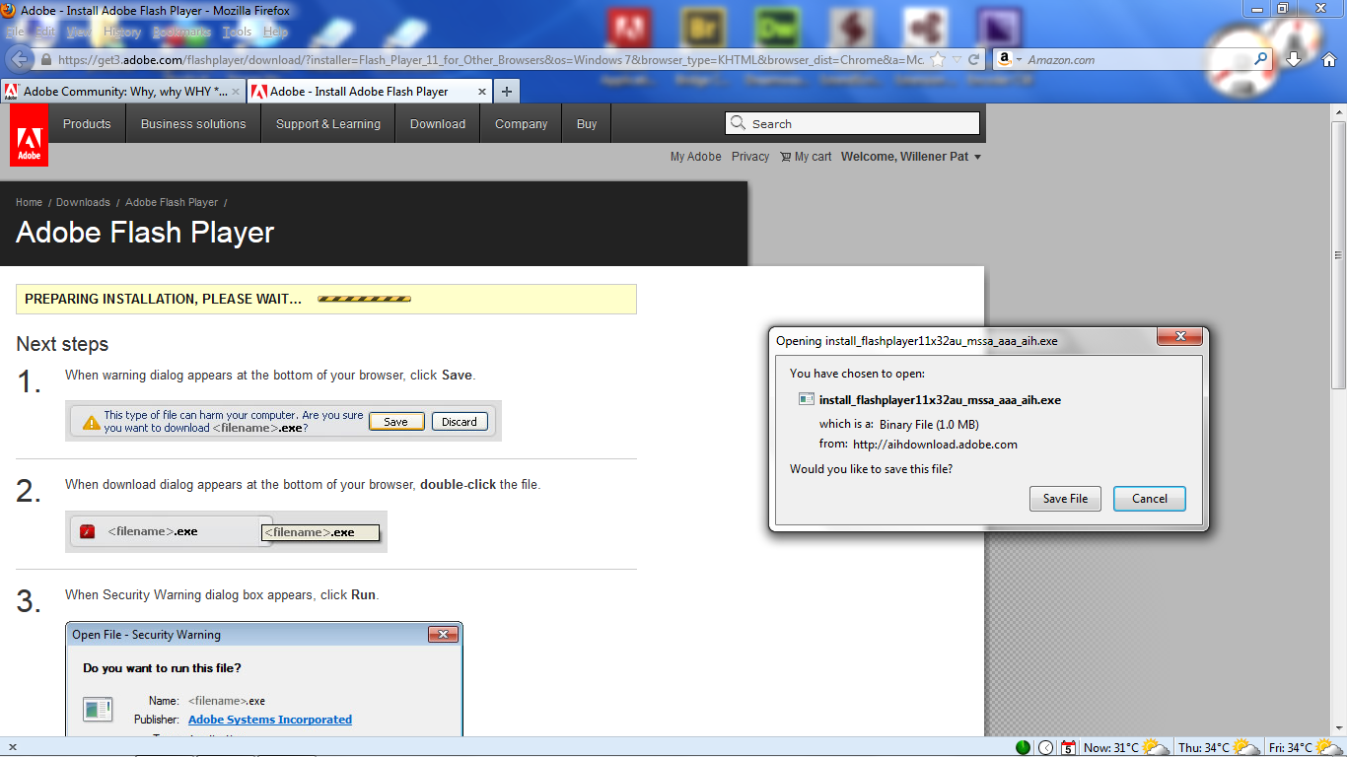1347x757 pixels.
Task: Go to Adobe Flash Player breadcrumb link
Action: coord(172,202)
